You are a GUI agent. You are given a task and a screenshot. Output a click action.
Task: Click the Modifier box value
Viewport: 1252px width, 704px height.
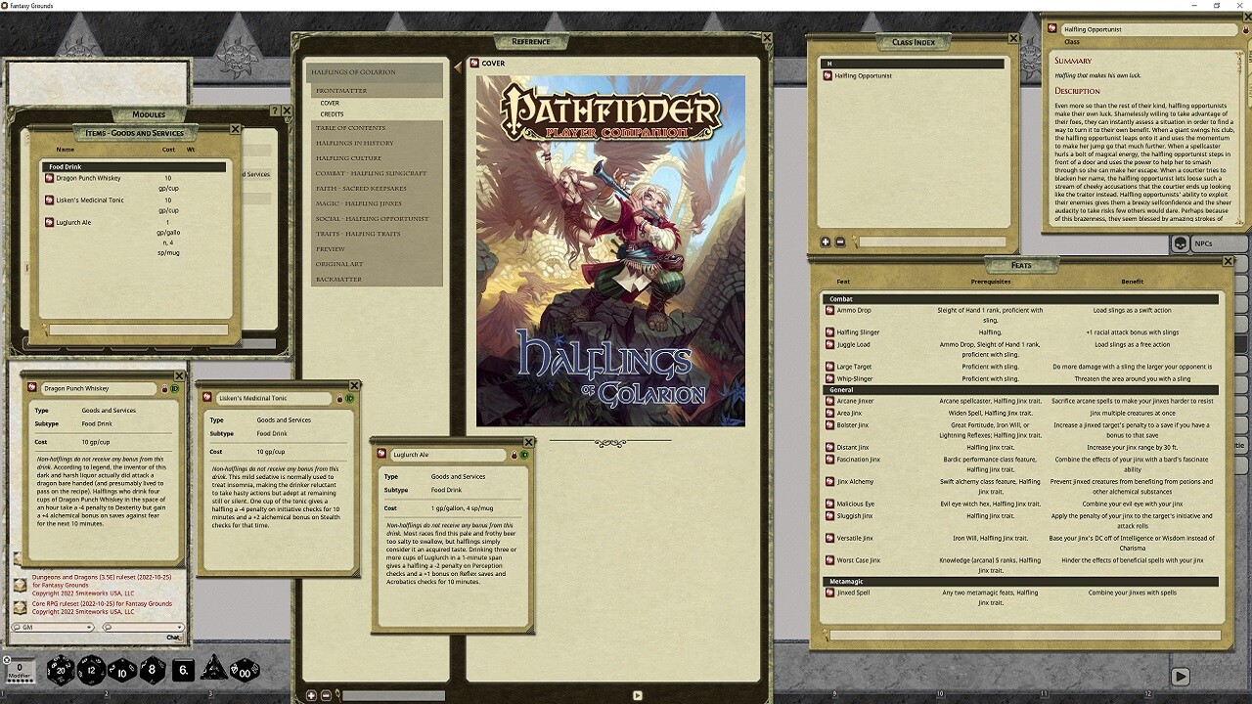[19, 668]
